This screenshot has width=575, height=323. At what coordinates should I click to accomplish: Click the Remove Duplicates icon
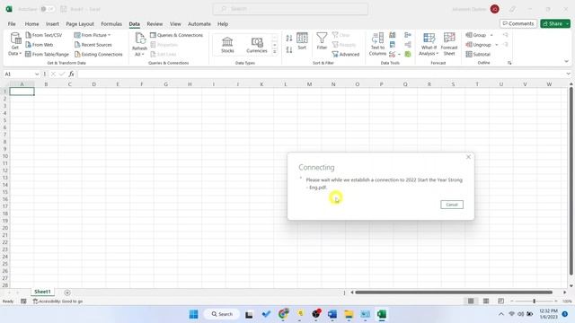click(393, 45)
